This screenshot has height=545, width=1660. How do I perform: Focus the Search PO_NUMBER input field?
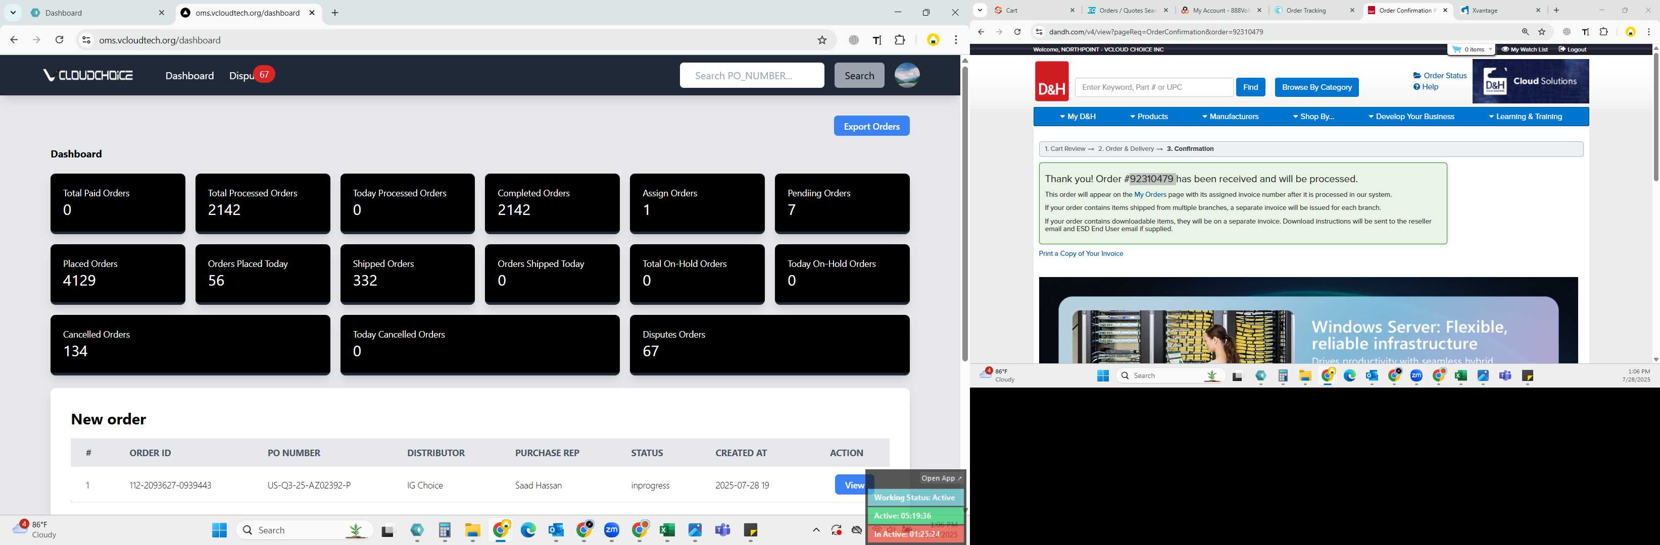751,75
